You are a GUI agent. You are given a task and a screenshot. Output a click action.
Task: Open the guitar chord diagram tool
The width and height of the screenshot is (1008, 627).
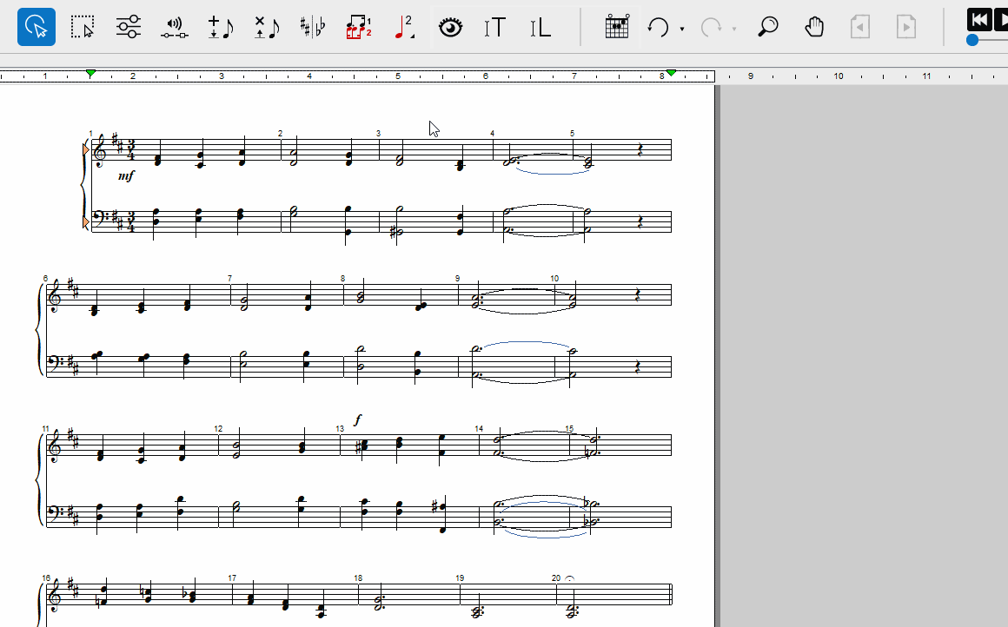click(617, 27)
